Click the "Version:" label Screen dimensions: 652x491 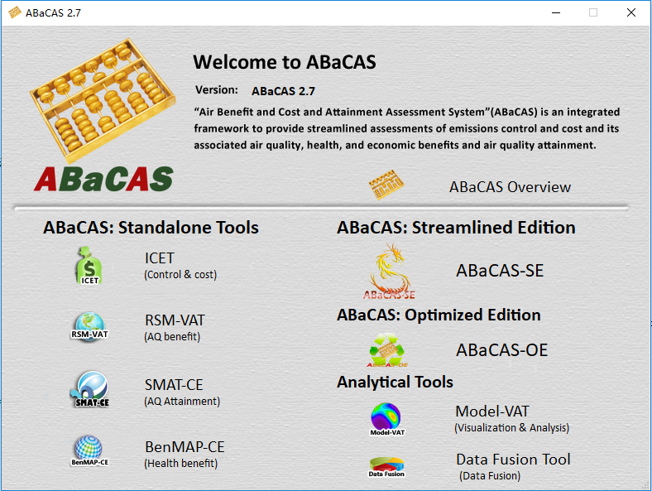[x=217, y=90]
